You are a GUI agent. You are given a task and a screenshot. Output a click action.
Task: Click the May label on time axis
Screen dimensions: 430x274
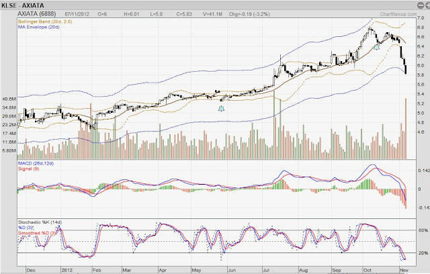pyautogui.click(x=196, y=270)
